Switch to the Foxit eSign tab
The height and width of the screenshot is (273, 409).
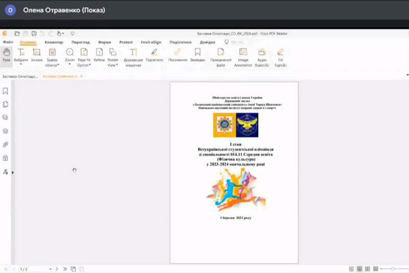coord(151,42)
